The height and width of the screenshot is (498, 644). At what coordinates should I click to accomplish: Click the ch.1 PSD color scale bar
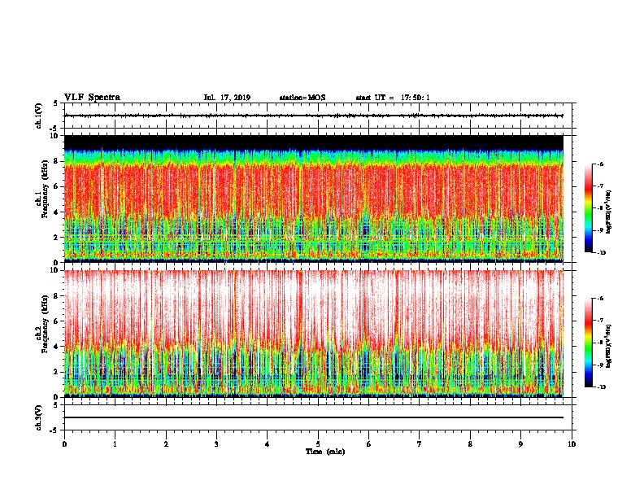[589, 208]
